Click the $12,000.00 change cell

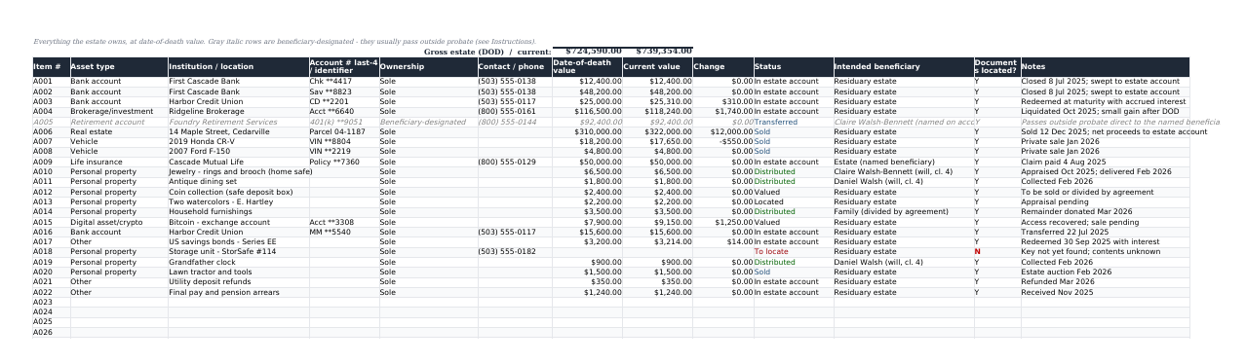point(722,131)
